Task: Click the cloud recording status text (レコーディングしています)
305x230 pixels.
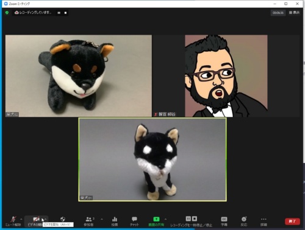Action: point(35,13)
